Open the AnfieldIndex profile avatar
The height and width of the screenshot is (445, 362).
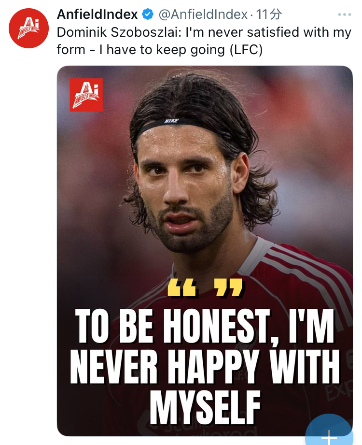(x=28, y=29)
